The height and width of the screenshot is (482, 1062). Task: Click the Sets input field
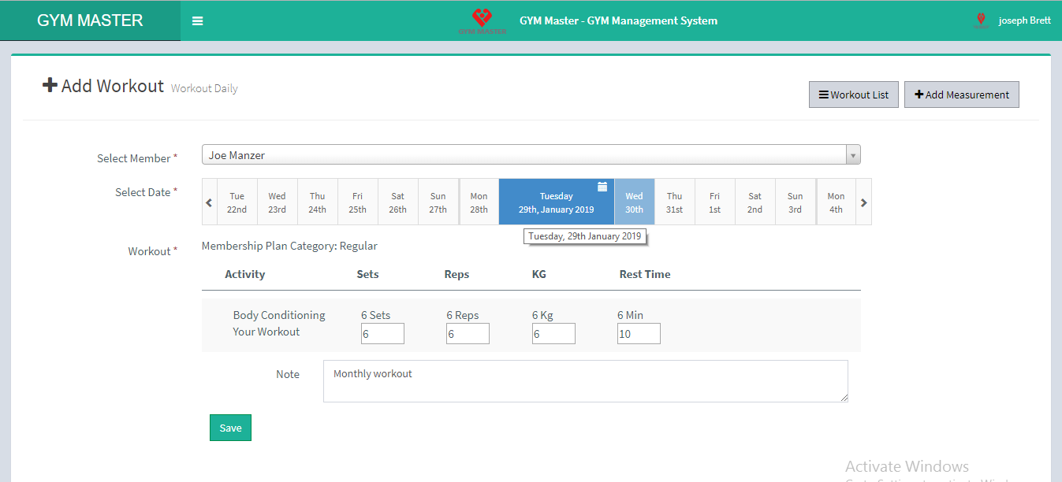pos(382,334)
